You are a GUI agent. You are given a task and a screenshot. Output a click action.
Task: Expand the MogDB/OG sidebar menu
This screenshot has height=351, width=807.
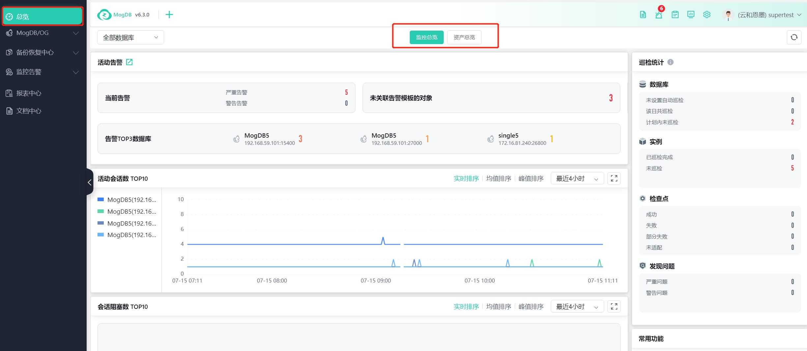point(42,33)
